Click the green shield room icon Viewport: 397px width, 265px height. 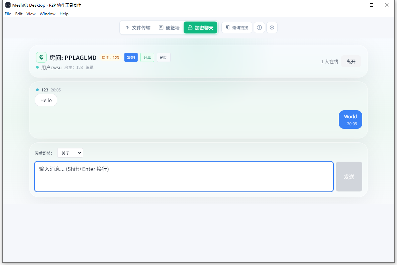coord(41,57)
